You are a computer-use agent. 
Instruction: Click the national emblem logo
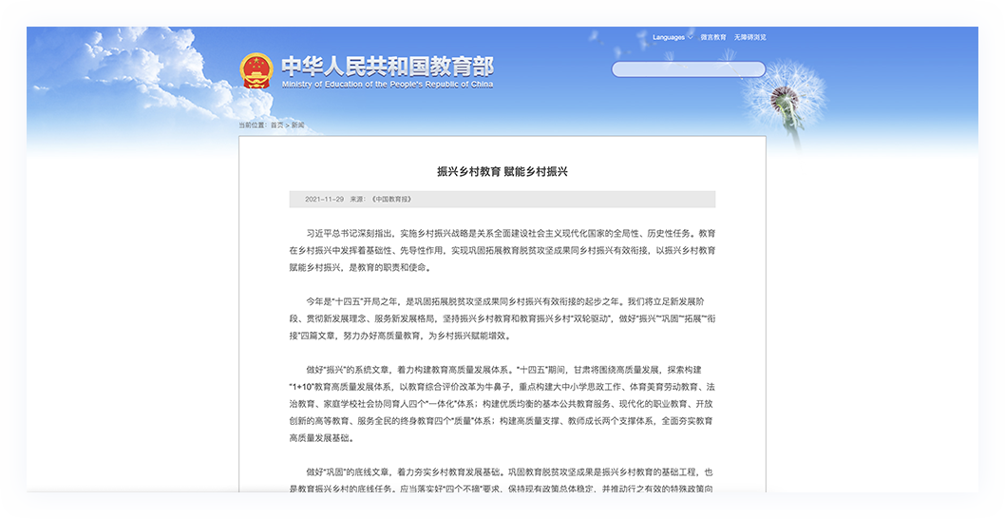pyautogui.click(x=256, y=70)
